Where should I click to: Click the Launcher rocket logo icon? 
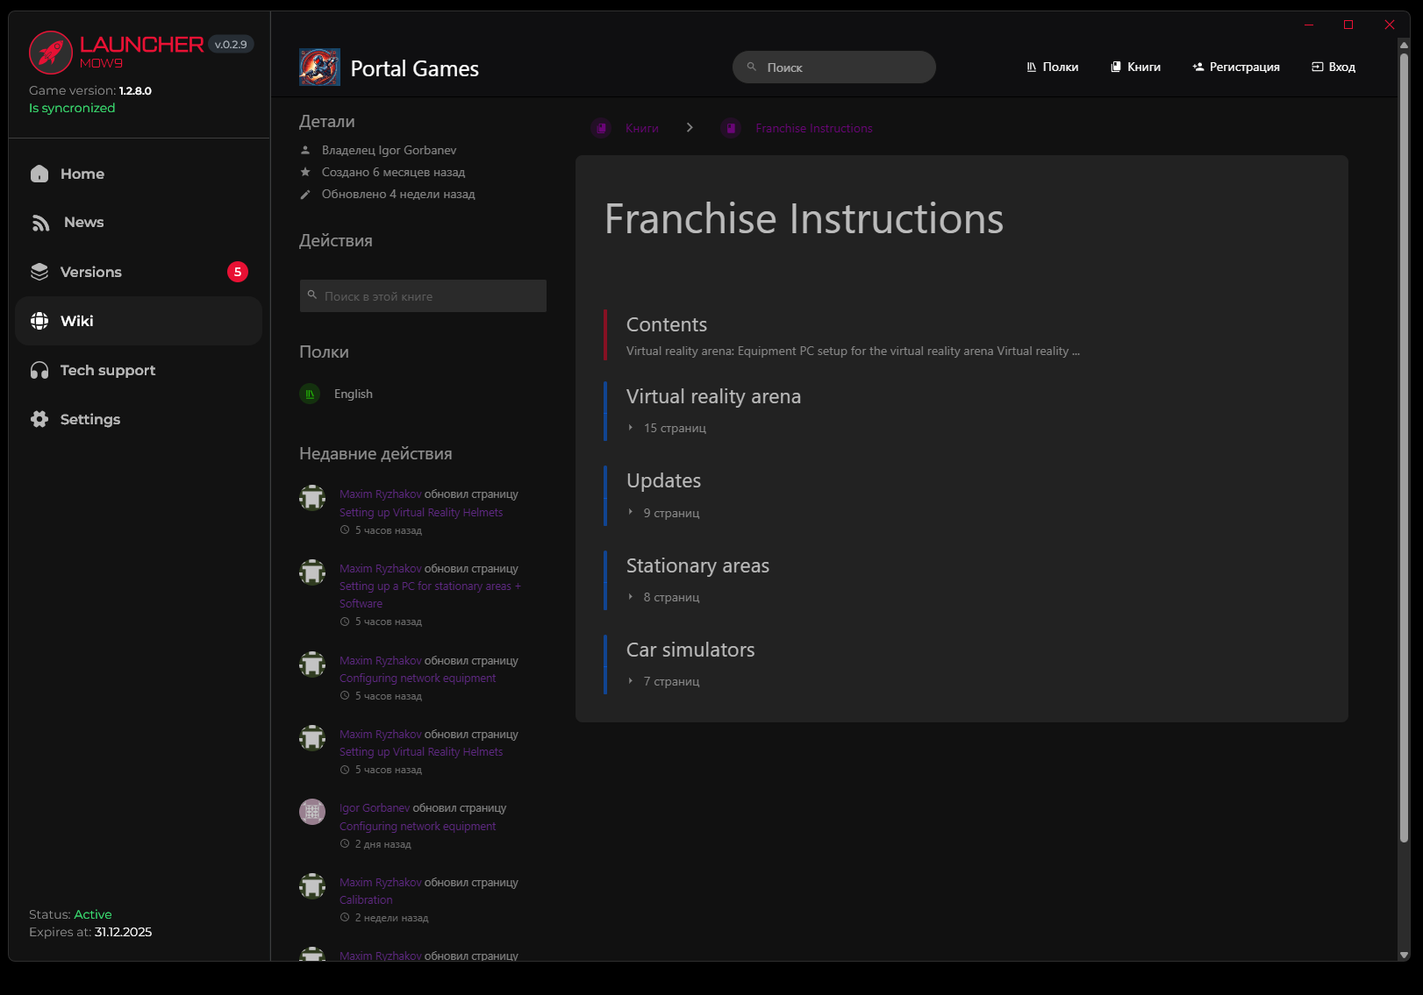pos(50,53)
